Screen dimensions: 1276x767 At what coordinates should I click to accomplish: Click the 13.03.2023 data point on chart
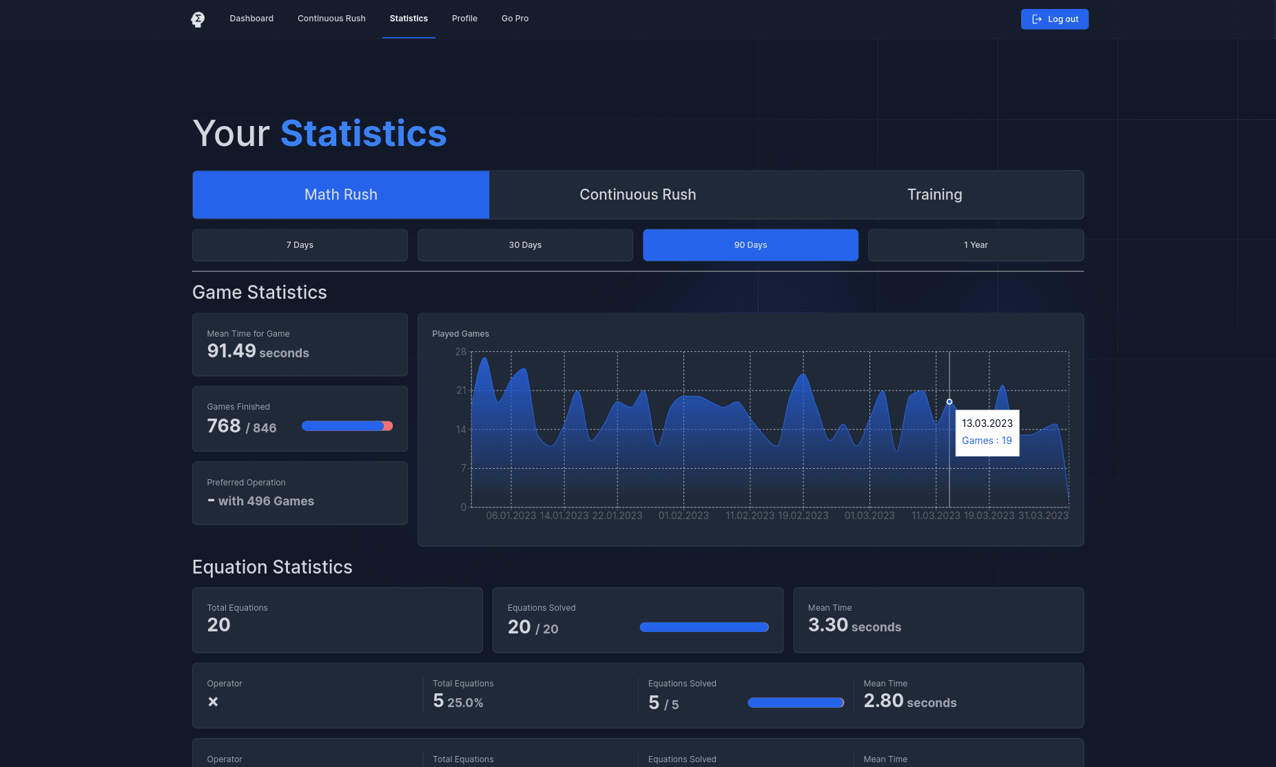coord(949,401)
